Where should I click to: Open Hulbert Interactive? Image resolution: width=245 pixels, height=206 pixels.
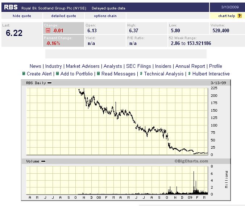(x=211, y=74)
